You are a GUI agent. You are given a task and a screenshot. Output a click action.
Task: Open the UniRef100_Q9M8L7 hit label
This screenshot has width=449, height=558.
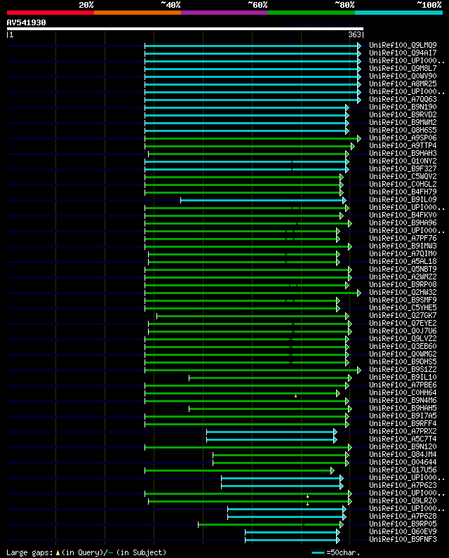click(x=403, y=68)
